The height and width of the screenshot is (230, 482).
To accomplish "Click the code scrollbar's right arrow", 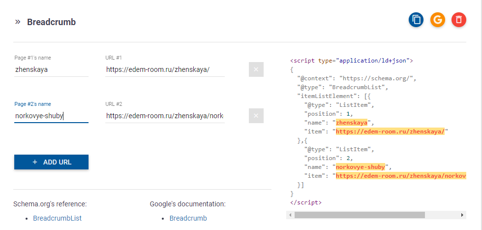I will pos(462,215).
